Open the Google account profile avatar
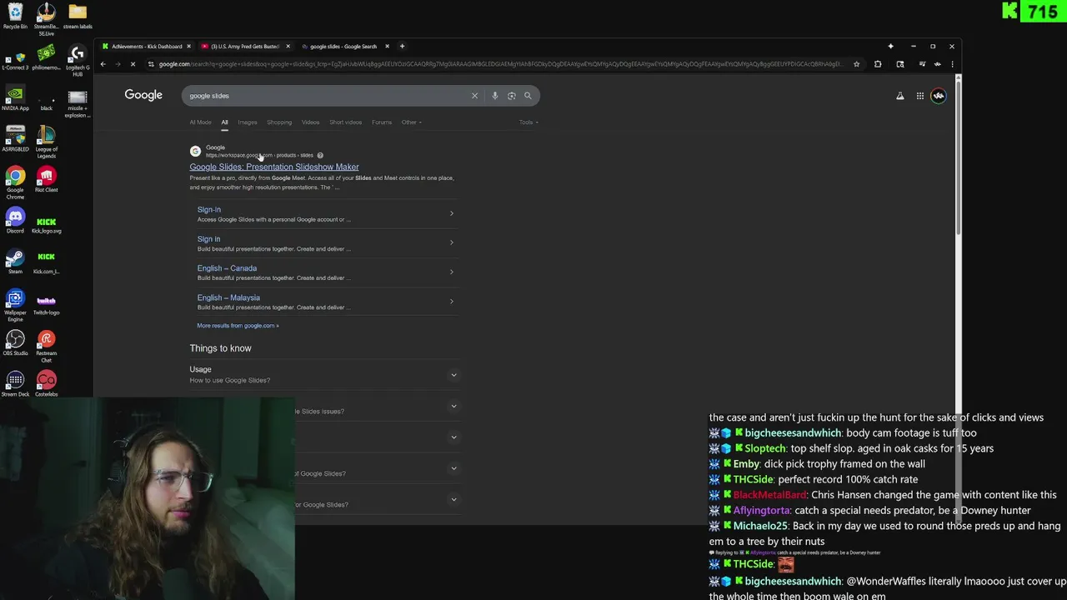The height and width of the screenshot is (600, 1067). tap(939, 96)
